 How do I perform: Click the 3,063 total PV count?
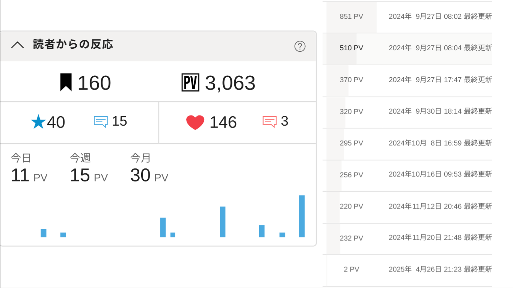[x=230, y=83]
